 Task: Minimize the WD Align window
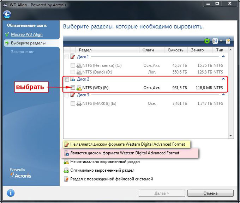[x=208, y=4]
